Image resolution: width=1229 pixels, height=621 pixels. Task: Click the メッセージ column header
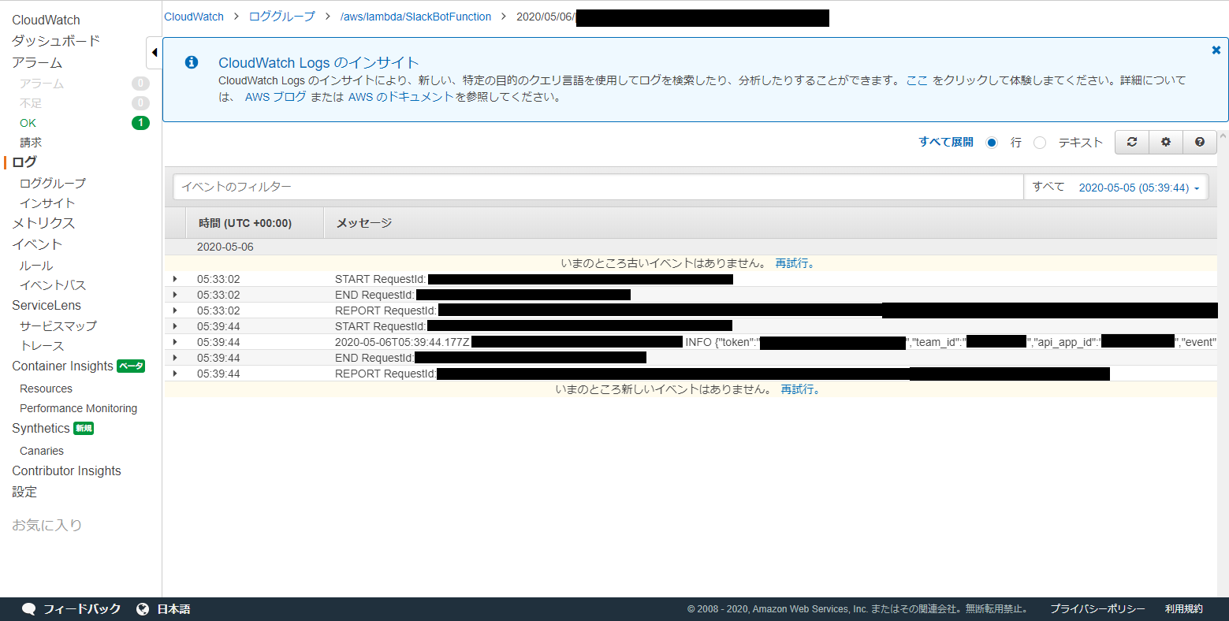[364, 223]
